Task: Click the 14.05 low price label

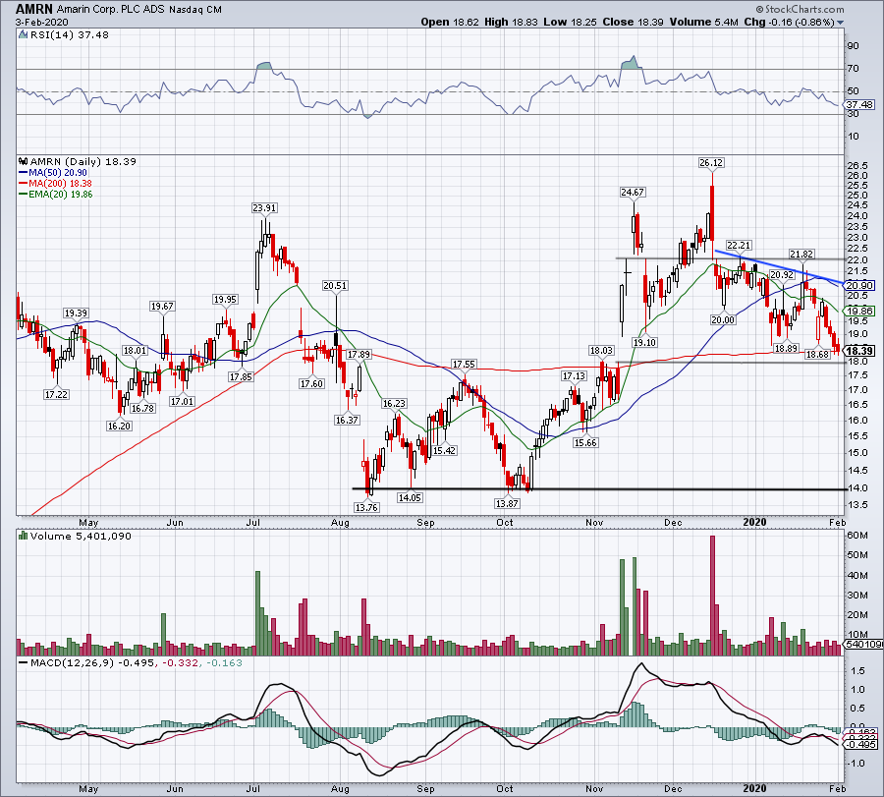Action: [410, 497]
